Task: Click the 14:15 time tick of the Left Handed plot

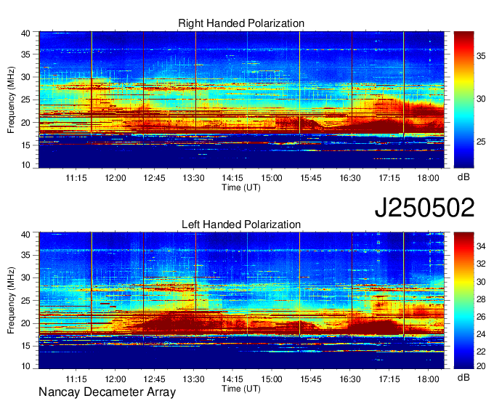Action: pyautogui.click(x=232, y=379)
